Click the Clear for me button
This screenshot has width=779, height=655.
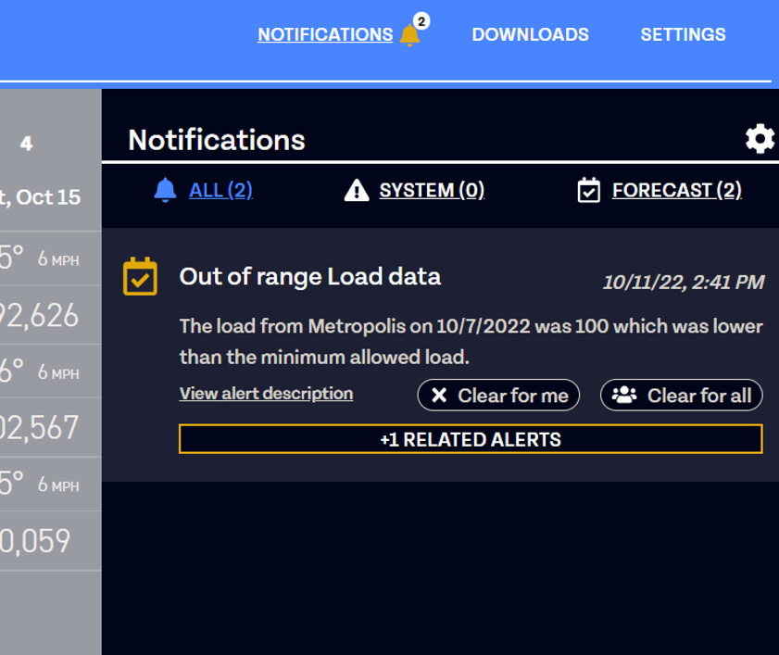[498, 395]
